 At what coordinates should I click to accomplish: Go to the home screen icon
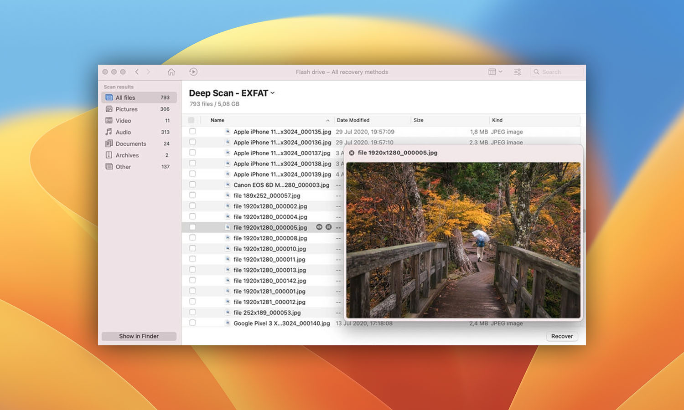coord(171,72)
